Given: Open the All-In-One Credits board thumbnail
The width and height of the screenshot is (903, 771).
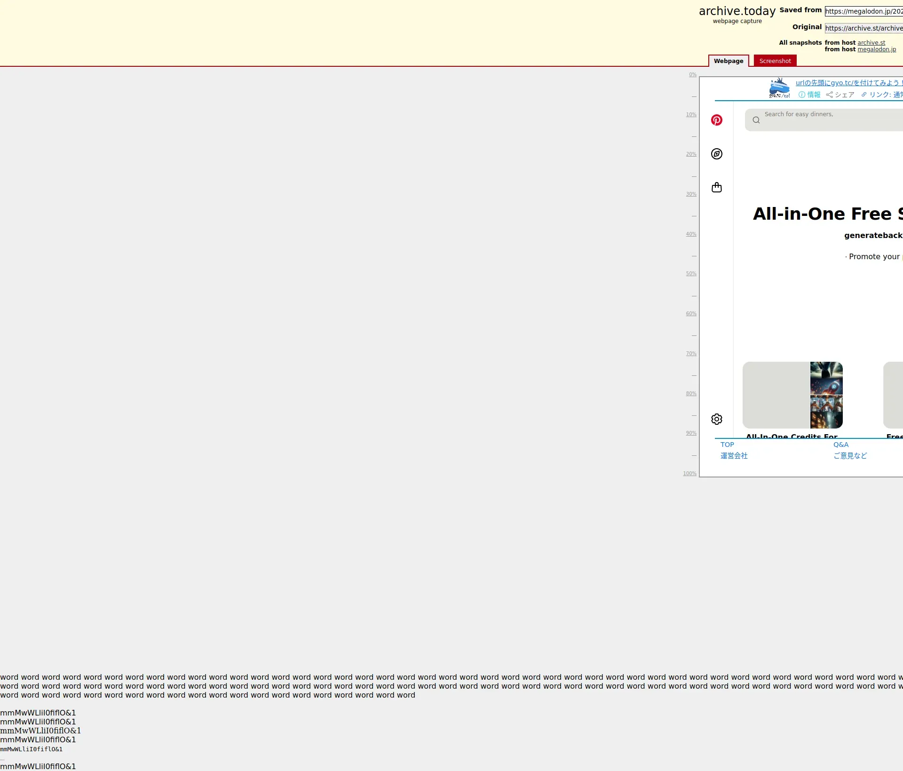Looking at the screenshot, I should (792, 395).
